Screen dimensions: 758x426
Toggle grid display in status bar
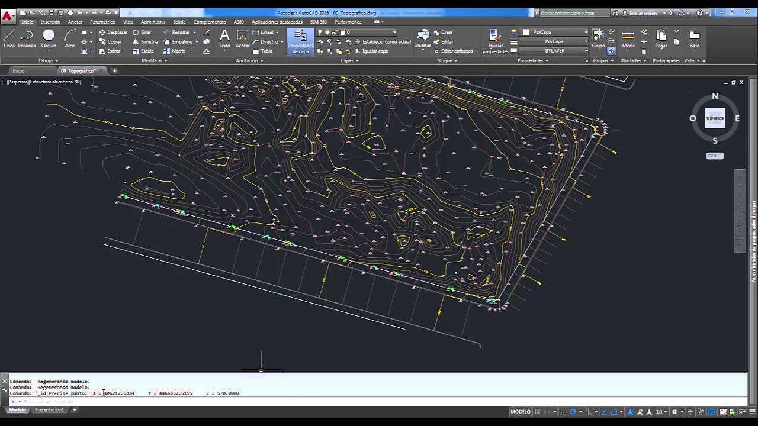tap(538, 412)
